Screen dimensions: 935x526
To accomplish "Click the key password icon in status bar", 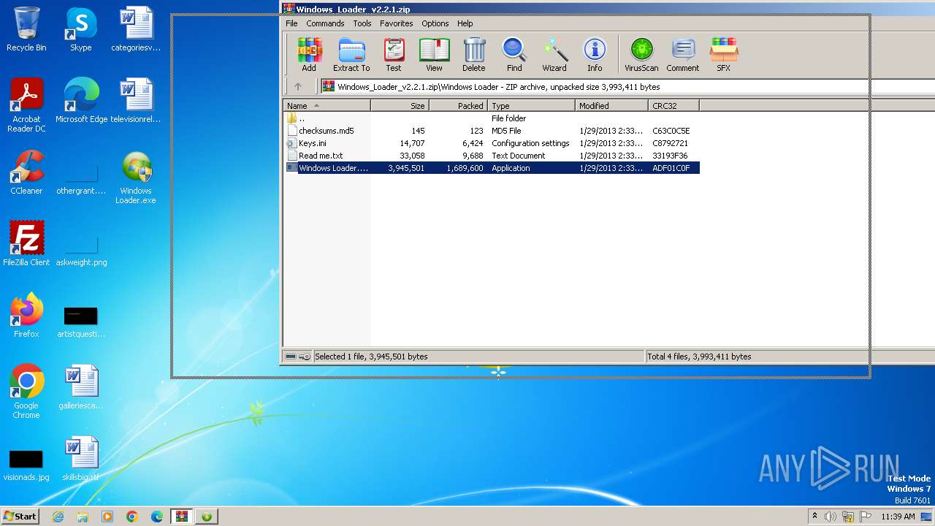I will click(305, 357).
